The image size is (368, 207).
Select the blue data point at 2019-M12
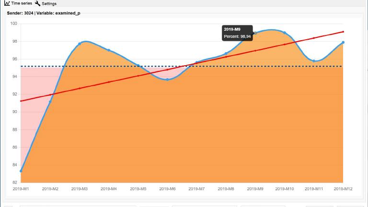343,43
